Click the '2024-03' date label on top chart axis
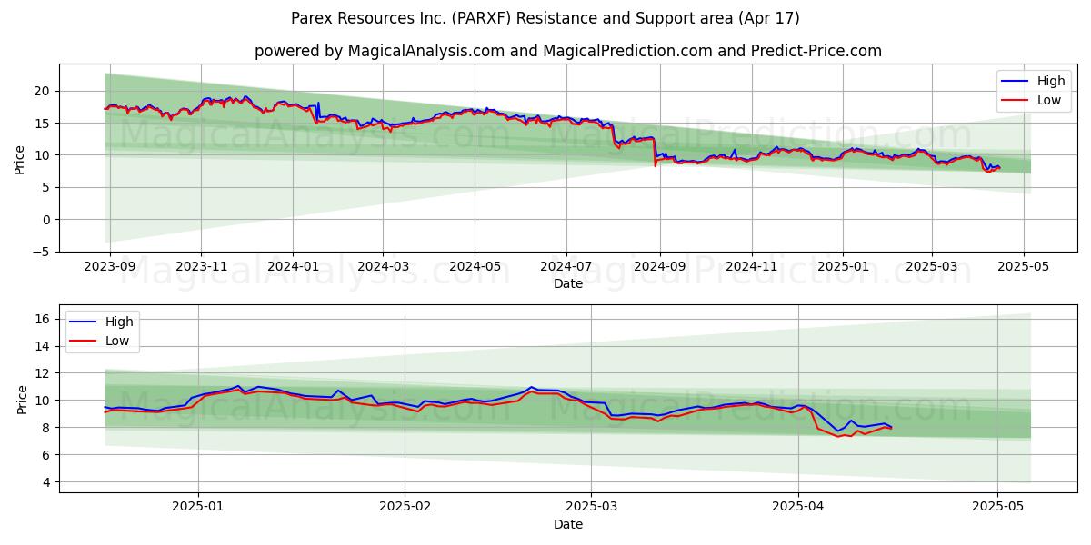The height and width of the screenshot is (545, 1091). click(383, 269)
